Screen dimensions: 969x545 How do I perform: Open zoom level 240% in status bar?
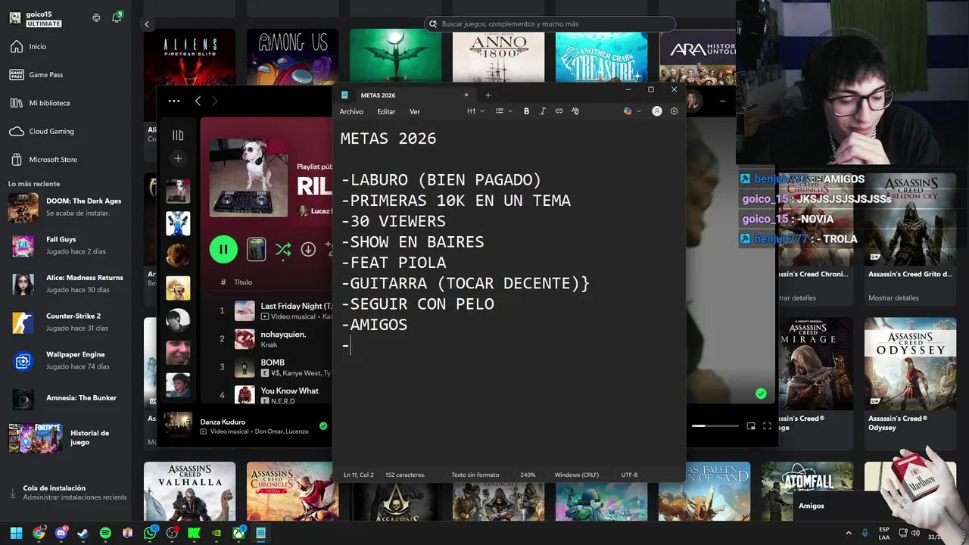pyautogui.click(x=528, y=475)
